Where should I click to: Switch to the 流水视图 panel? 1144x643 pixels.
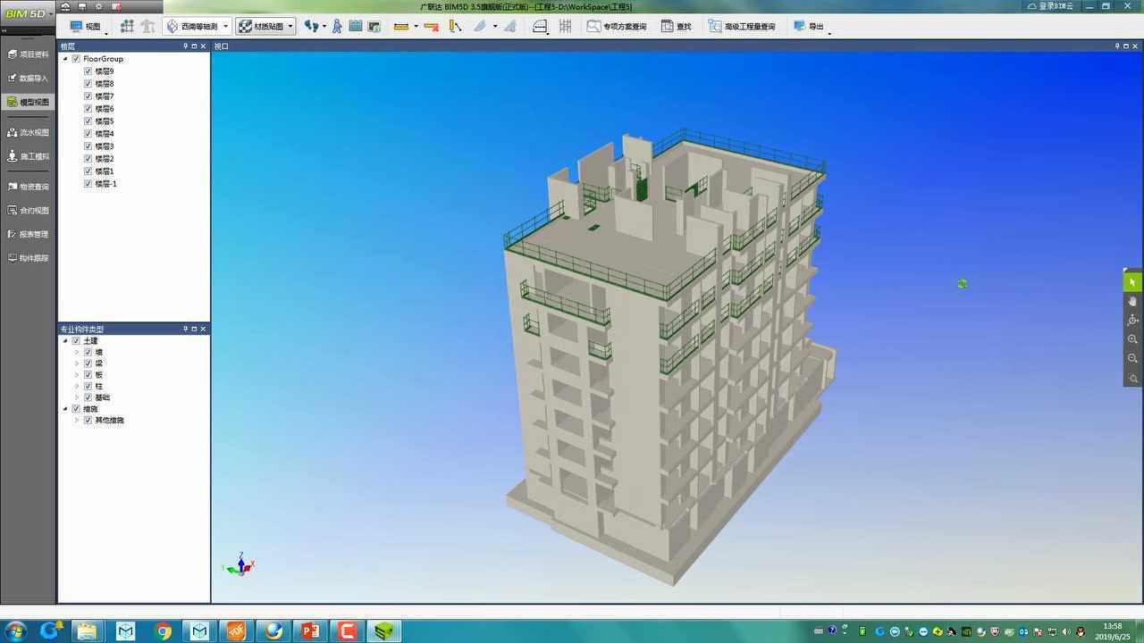pyautogui.click(x=29, y=132)
